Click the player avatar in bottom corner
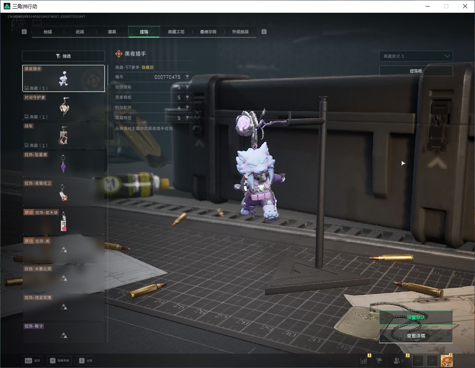 pos(447,361)
